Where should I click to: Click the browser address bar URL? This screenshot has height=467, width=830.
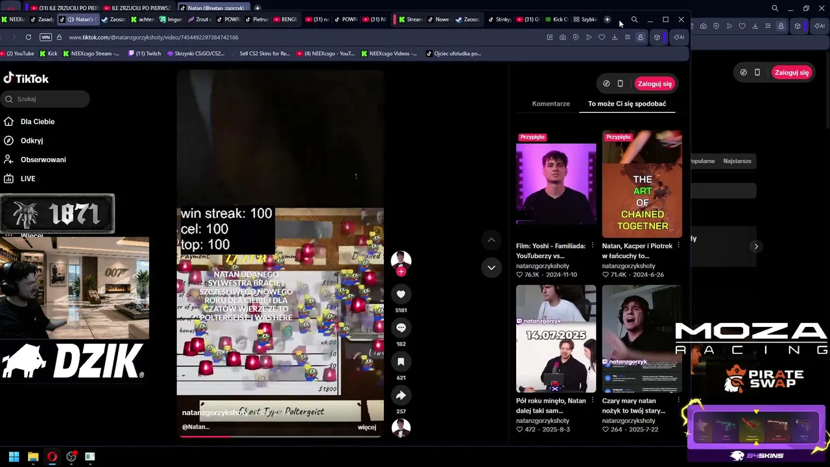[154, 37]
